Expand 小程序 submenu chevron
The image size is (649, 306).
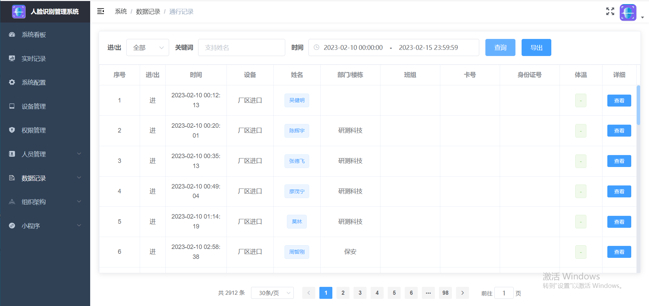79,225
